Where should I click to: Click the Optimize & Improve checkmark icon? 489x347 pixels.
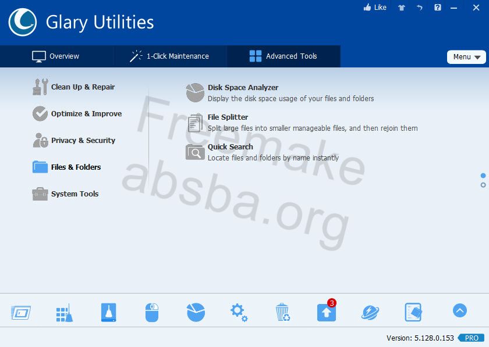click(40, 114)
